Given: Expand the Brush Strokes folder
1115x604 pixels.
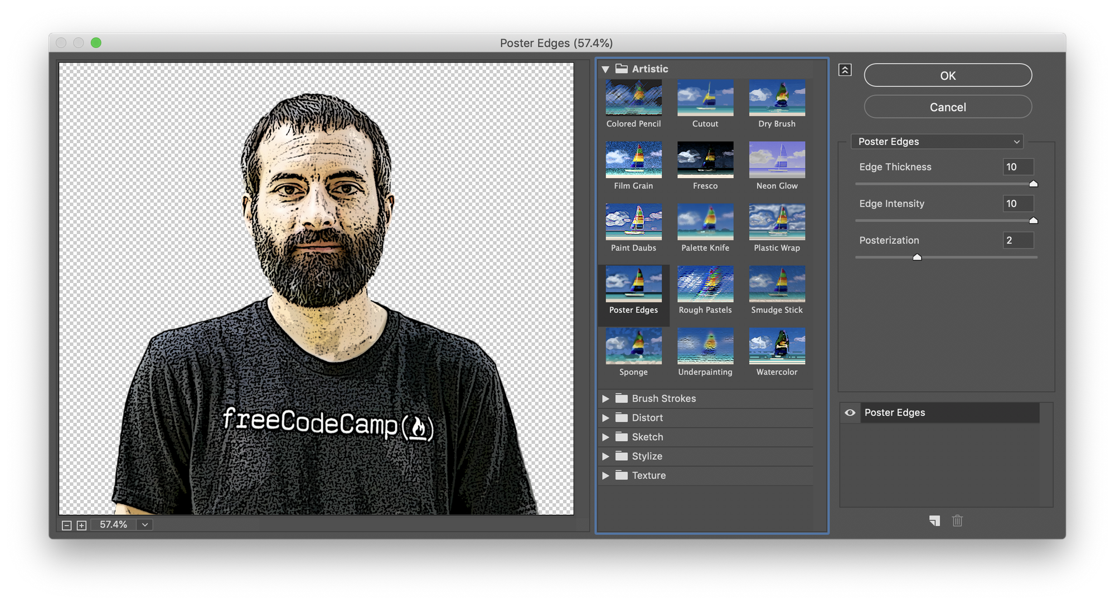Looking at the screenshot, I should pyautogui.click(x=605, y=398).
